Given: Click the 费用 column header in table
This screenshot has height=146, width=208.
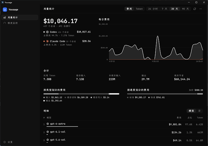Looking at the screenshot, I should (x=179, y=117).
